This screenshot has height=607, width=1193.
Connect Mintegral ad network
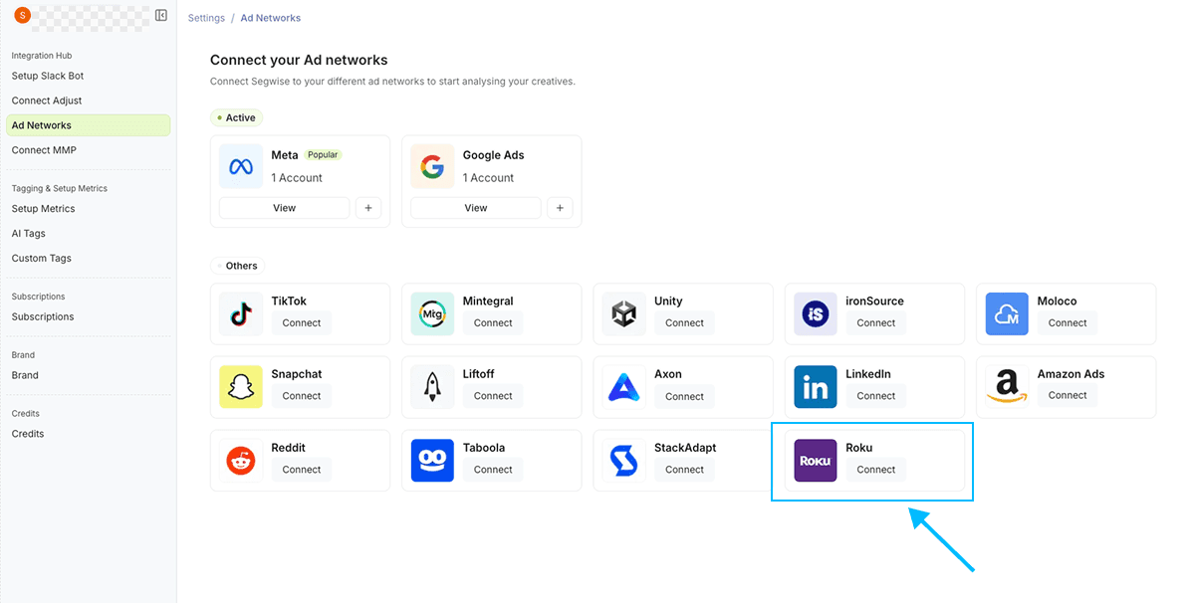coord(493,323)
